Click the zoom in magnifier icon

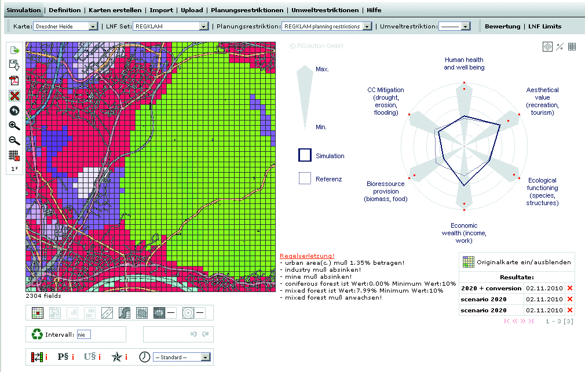point(14,126)
